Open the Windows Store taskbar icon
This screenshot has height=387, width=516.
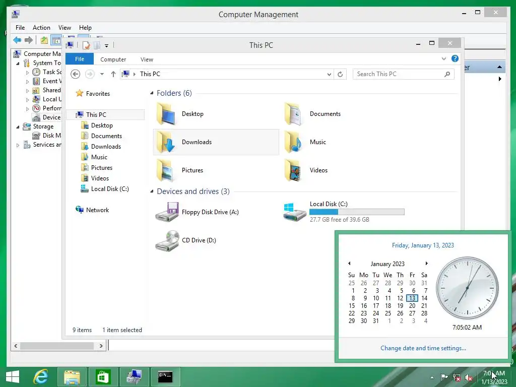[x=103, y=376]
